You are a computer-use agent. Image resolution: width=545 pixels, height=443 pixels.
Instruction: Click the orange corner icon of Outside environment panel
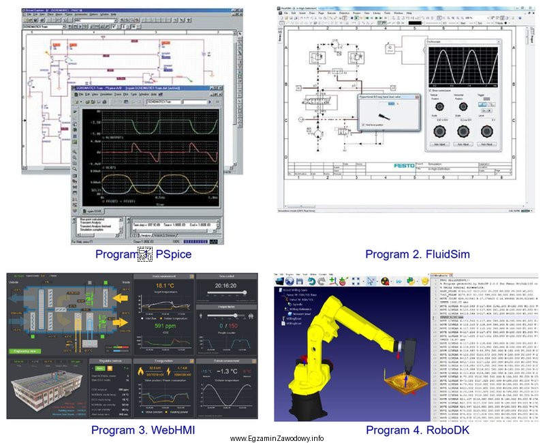(x=254, y=361)
